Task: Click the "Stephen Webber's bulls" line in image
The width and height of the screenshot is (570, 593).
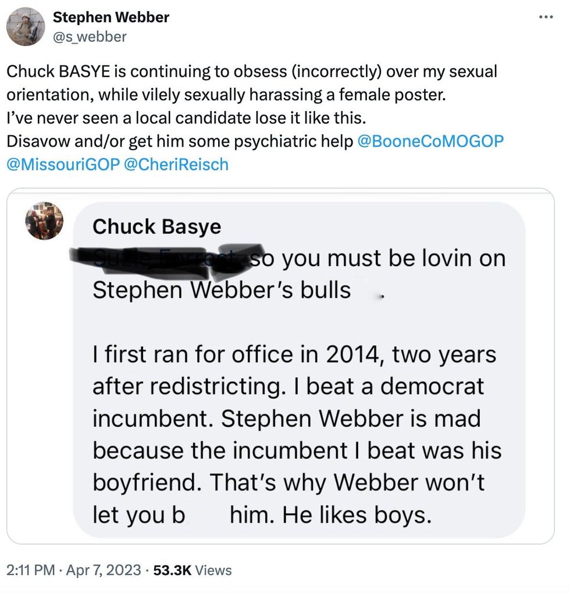Action: point(222,290)
